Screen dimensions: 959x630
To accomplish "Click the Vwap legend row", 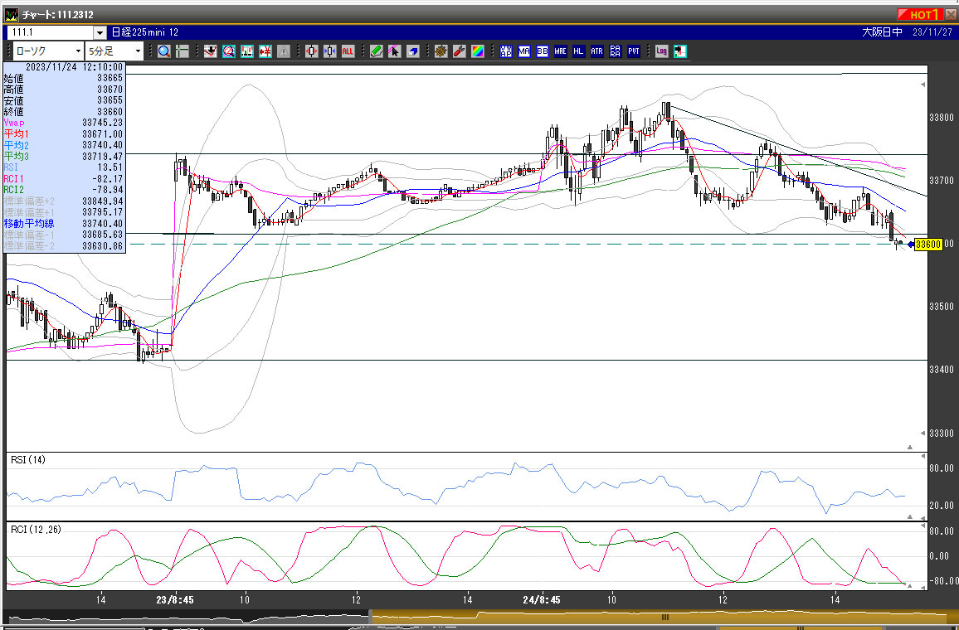I will (x=64, y=123).
